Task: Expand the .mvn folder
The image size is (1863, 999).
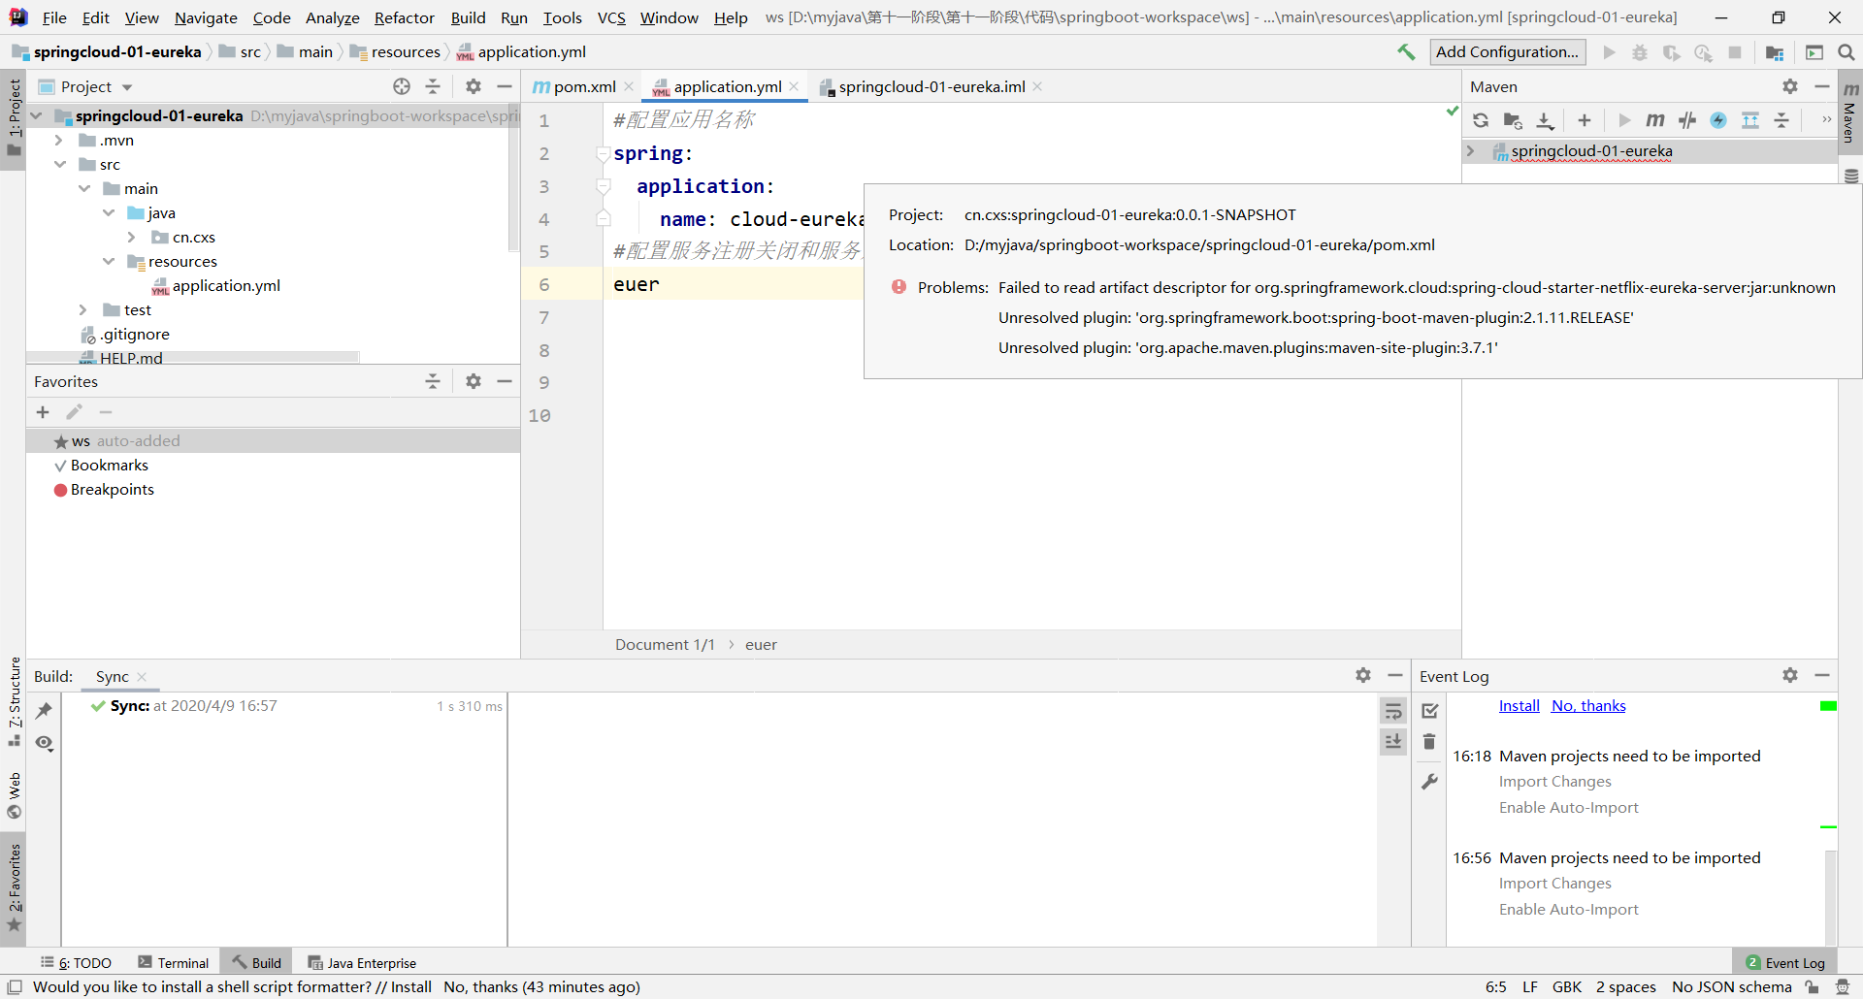Action: [x=59, y=141]
